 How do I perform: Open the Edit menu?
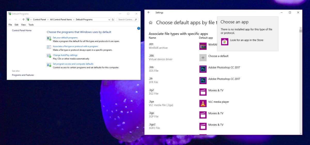tap(17, 25)
